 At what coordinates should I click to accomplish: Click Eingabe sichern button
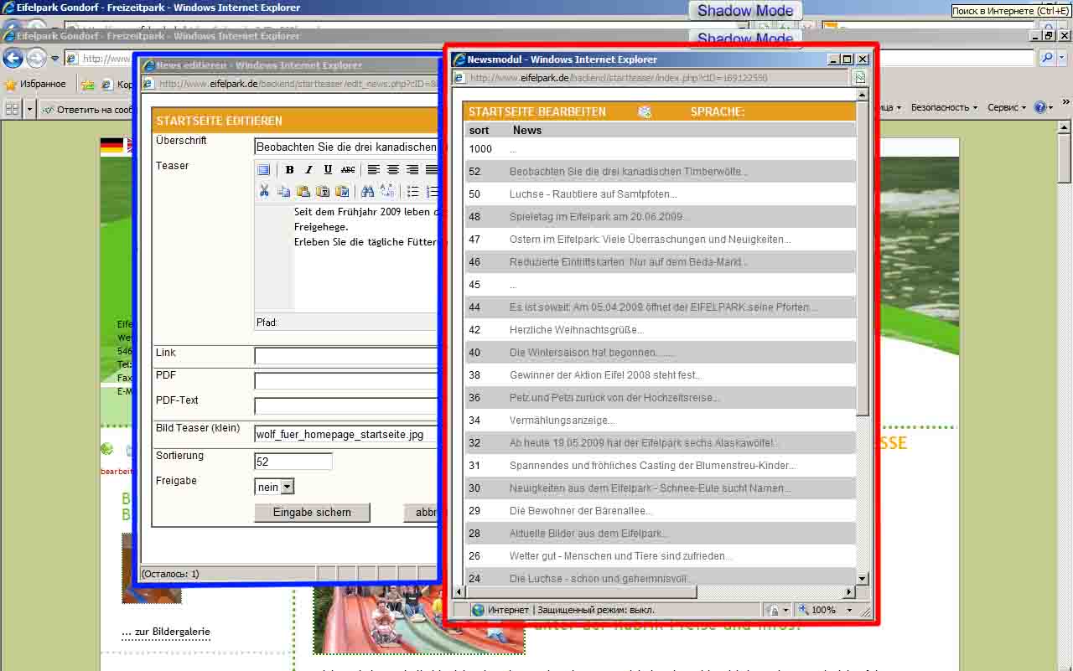(x=312, y=513)
